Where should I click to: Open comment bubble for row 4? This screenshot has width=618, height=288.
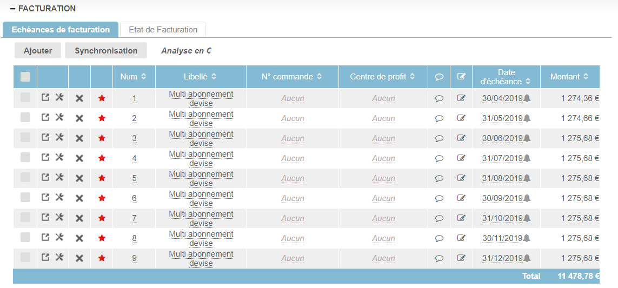pos(439,158)
